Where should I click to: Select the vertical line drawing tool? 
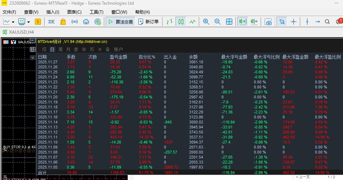pos(307,21)
